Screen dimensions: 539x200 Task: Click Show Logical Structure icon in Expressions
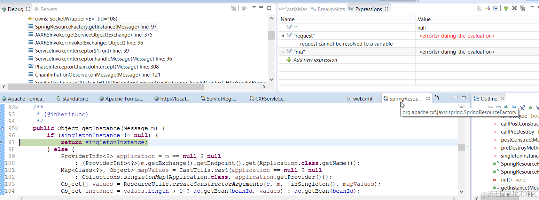[x=488, y=8]
